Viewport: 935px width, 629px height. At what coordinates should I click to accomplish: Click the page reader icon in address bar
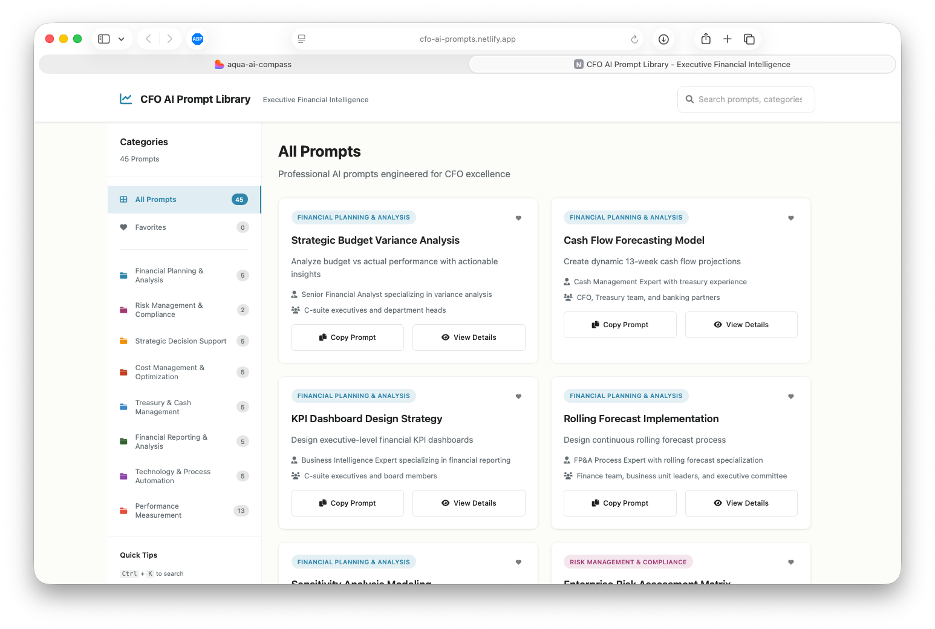pos(302,39)
